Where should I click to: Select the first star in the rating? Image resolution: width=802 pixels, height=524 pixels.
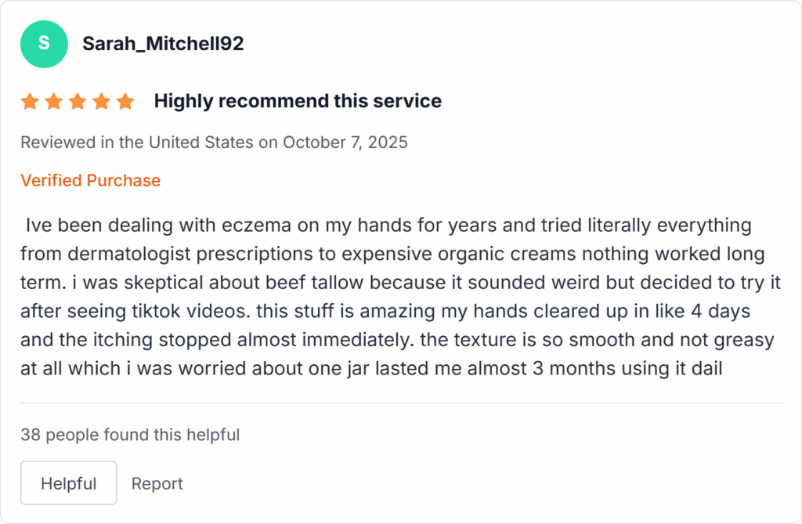click(x=30, y=100)
